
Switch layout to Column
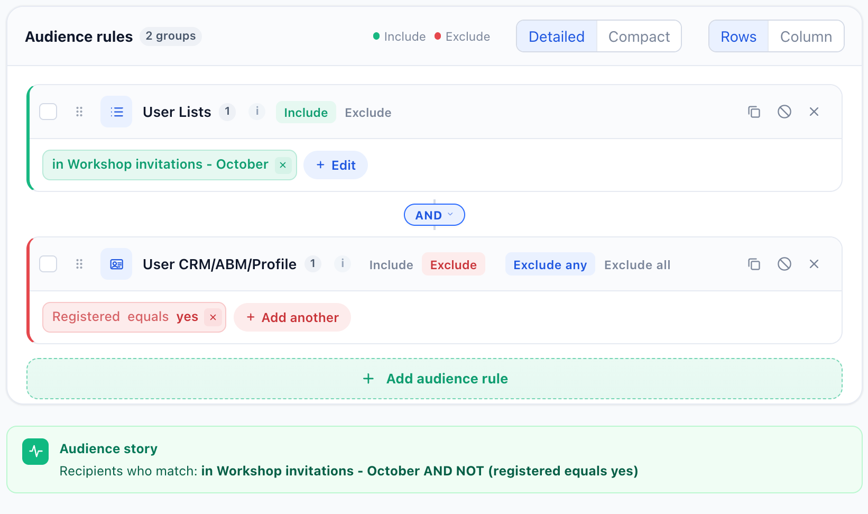click(x=806, y=36)
